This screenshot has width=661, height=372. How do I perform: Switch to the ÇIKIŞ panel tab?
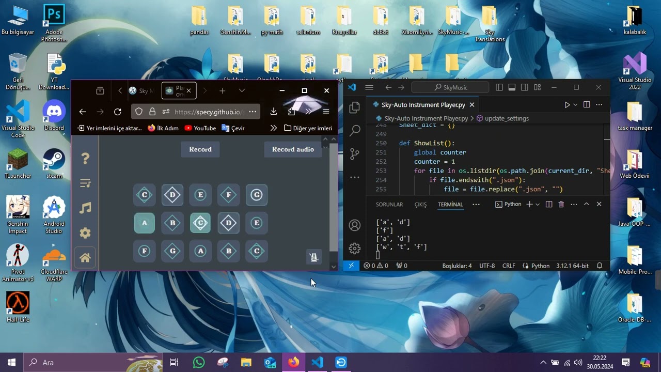420,205
